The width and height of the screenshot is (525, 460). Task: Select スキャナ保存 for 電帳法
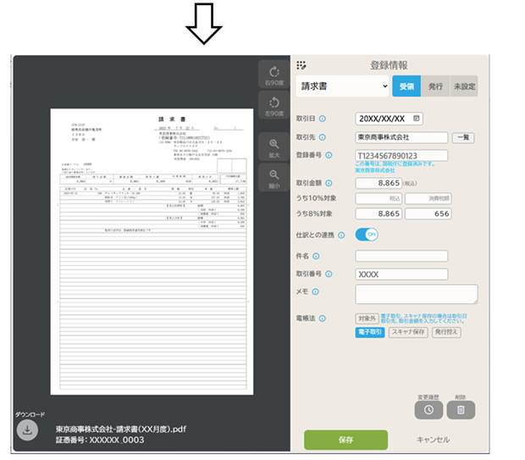408,332
